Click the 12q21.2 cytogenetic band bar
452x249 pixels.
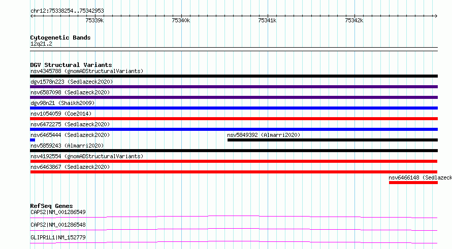click(x=234, y=49)
